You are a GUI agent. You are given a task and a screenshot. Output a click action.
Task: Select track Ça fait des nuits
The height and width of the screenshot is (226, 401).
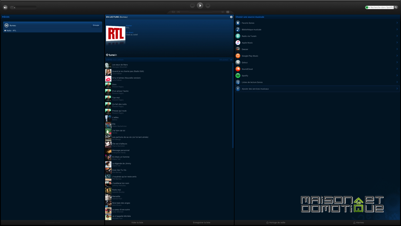[169, 105]
